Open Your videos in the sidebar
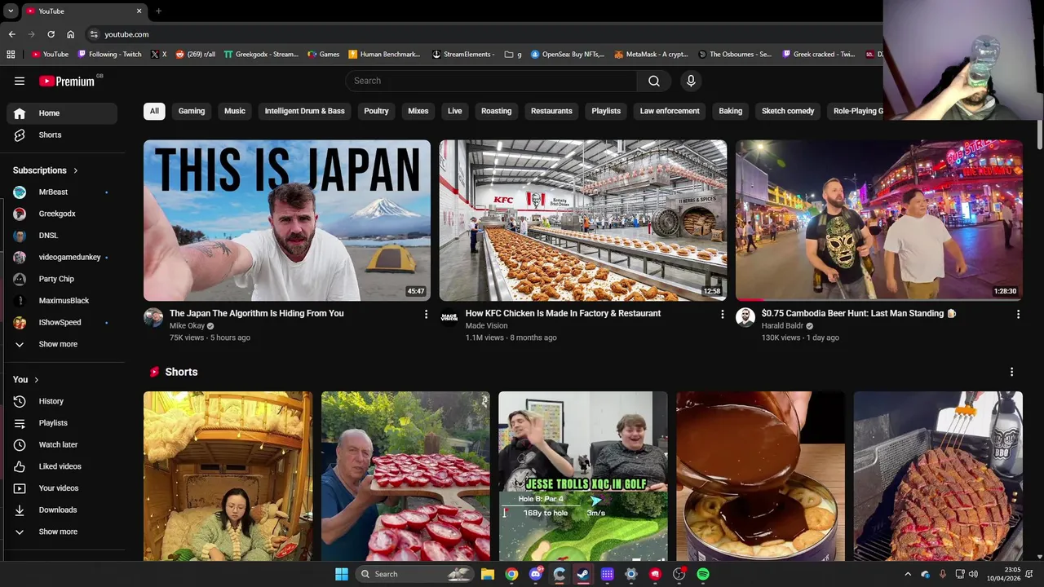The width and height of the screenshot is (1044, 587). 62,488
